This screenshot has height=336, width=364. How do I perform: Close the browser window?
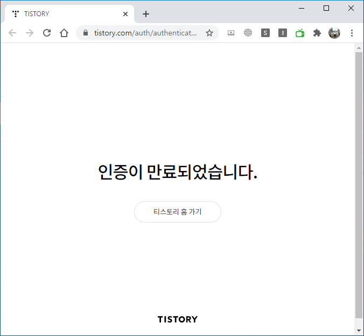click(351, 9)
